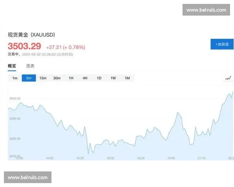Choose the 15m time interval
Screen dimensions: 234x187
point(43,78)
